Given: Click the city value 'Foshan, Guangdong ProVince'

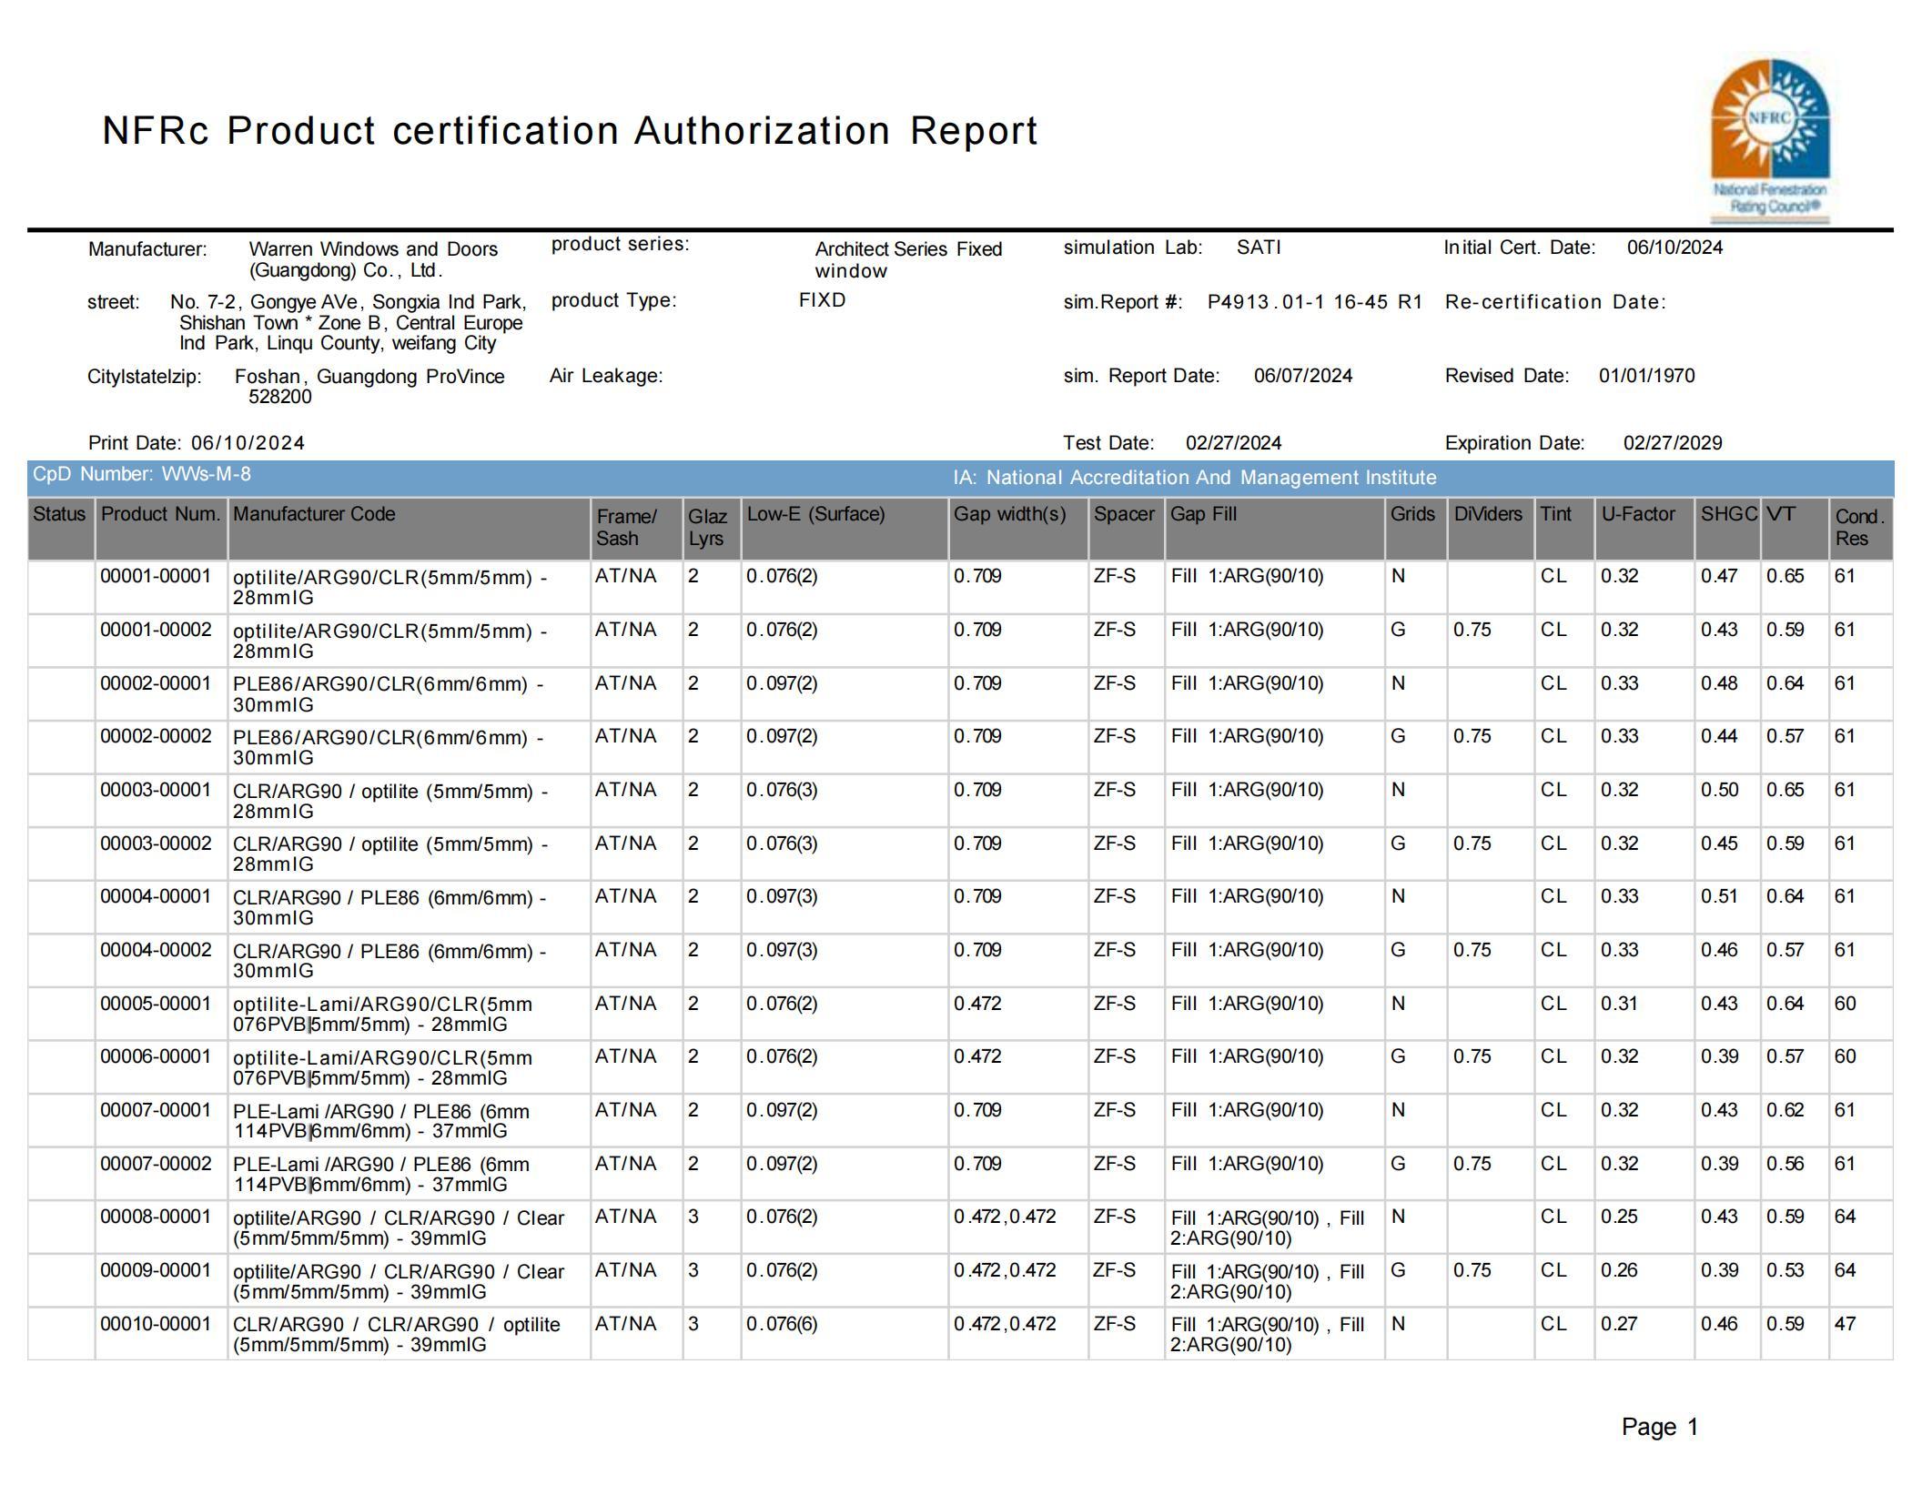Looking at the screenshot, I should click(x=369, y=377).
